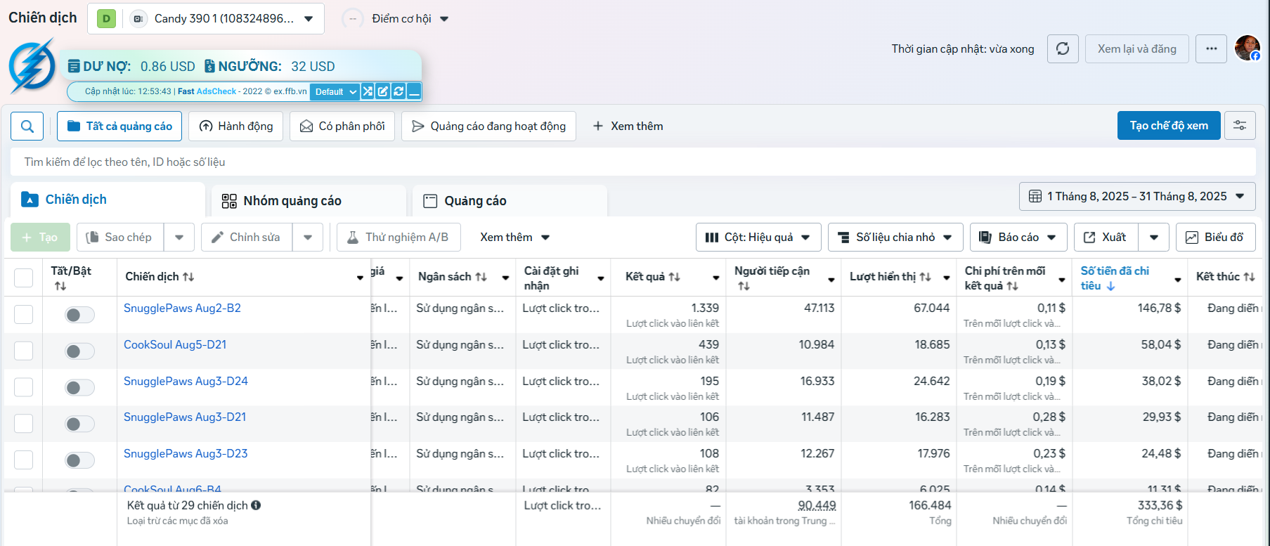1270x546 pixels.
Task: Open the view settings sliders icon
Action: click(x=1240, y=126)
